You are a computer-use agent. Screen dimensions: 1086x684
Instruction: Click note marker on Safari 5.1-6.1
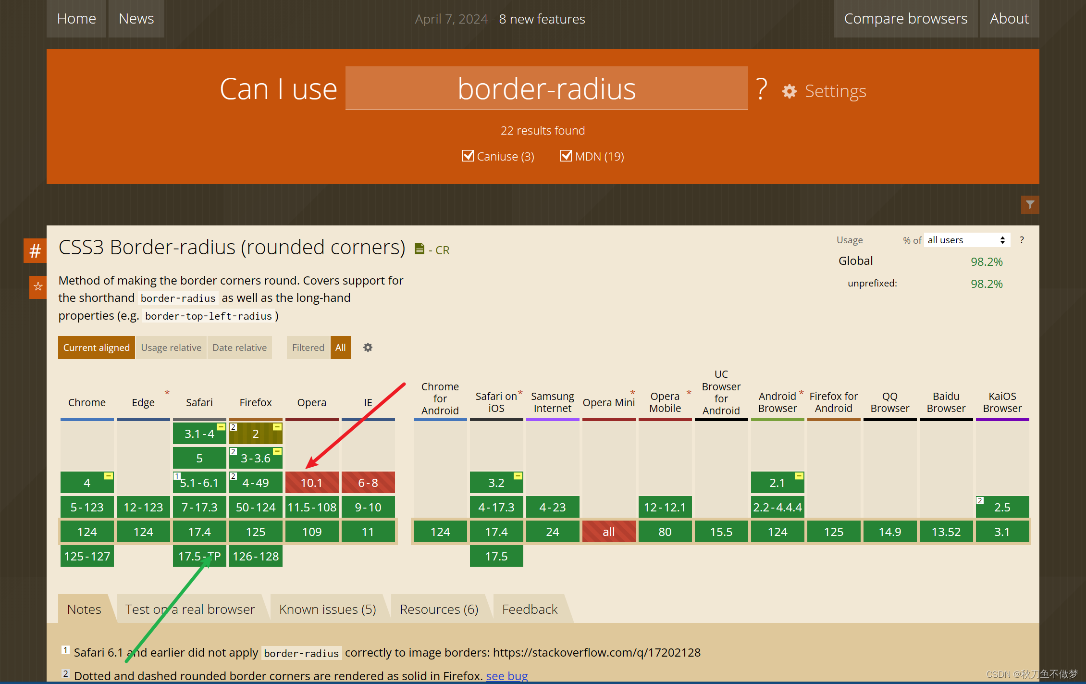pyautogui.click(x=177, y=476)
